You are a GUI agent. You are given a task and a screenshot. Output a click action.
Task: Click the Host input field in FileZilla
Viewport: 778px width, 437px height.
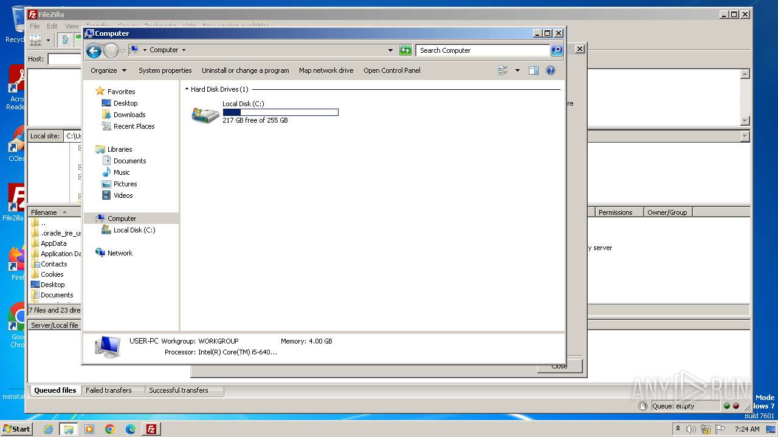65,59
